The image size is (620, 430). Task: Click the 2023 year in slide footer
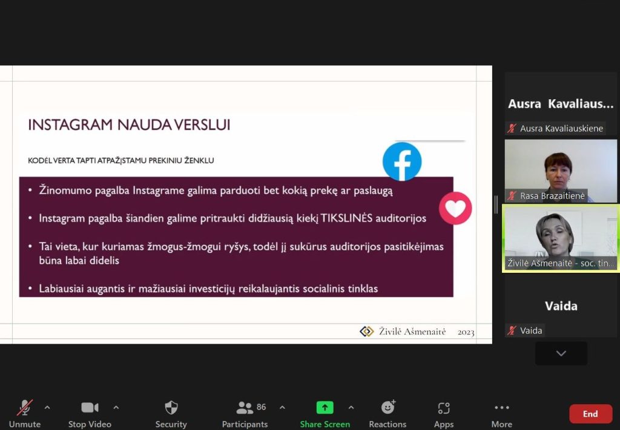[466, 332]
